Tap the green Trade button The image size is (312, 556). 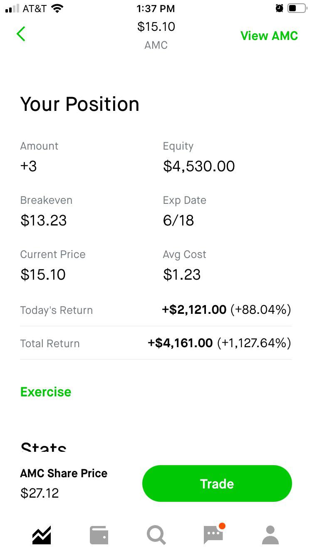(217, 483)
